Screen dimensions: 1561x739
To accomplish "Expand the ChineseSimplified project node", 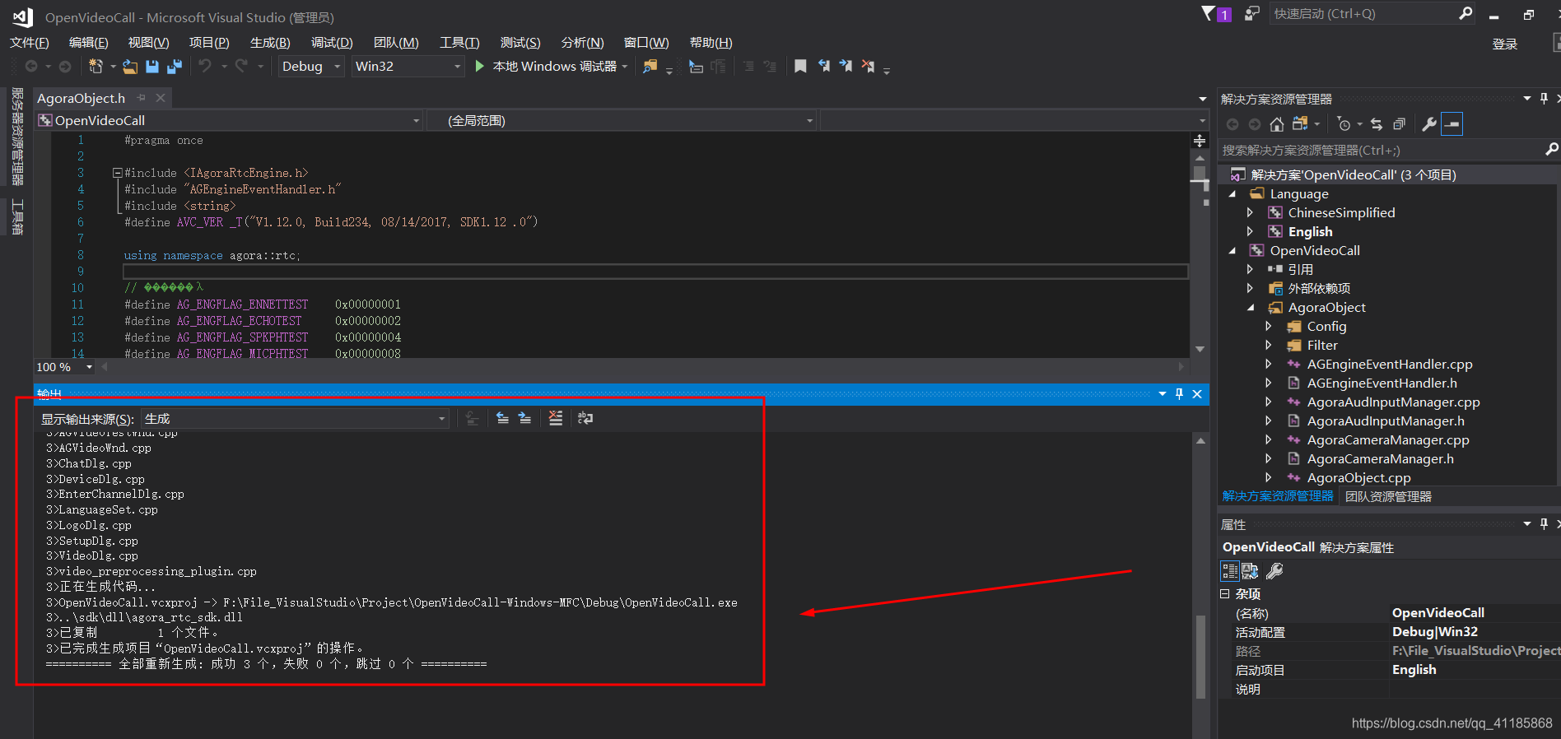I will [1250, 213].
